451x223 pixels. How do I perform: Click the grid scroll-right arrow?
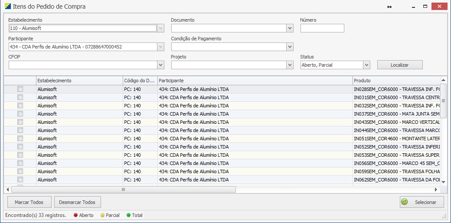436,190
